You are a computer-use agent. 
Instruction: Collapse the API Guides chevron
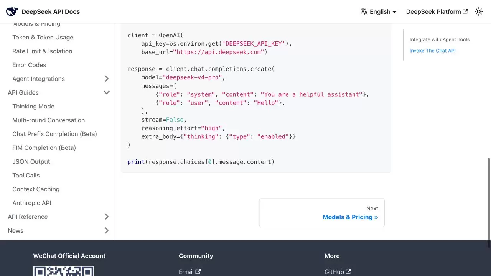click(107, 92)
